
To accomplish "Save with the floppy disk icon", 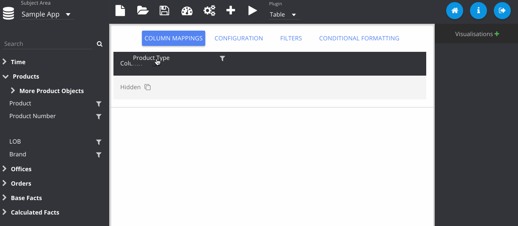I will coord(164,11).
